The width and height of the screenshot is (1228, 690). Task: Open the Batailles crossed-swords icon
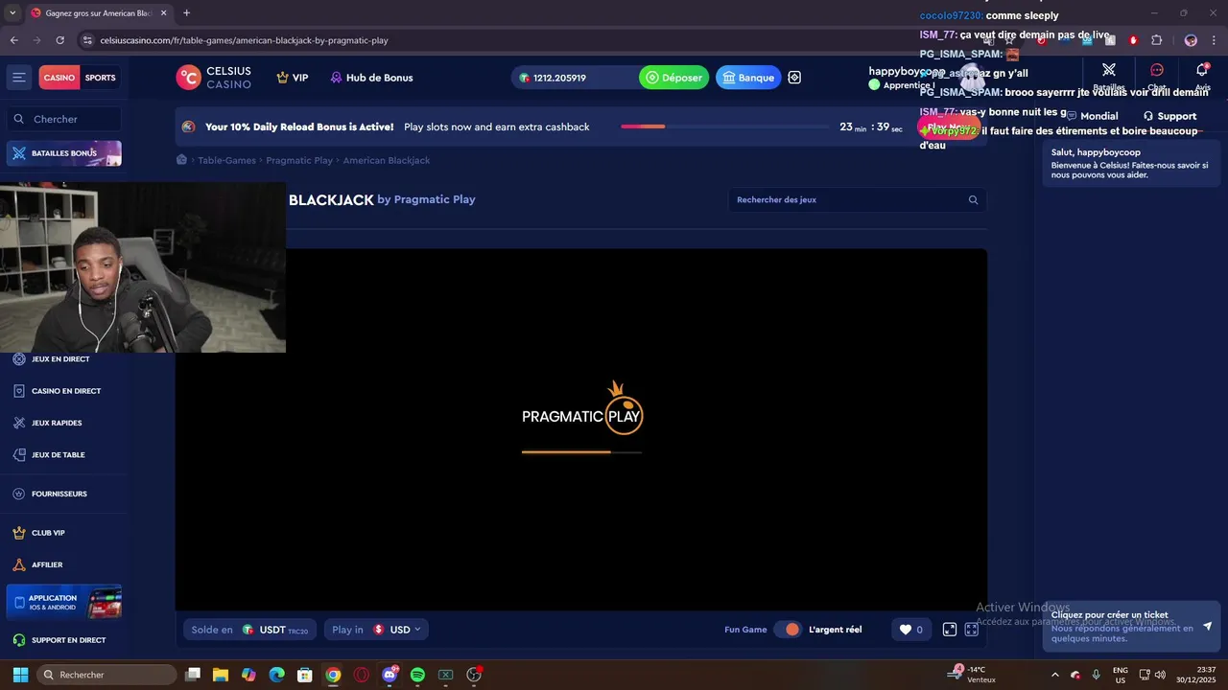coord(1109,70)
